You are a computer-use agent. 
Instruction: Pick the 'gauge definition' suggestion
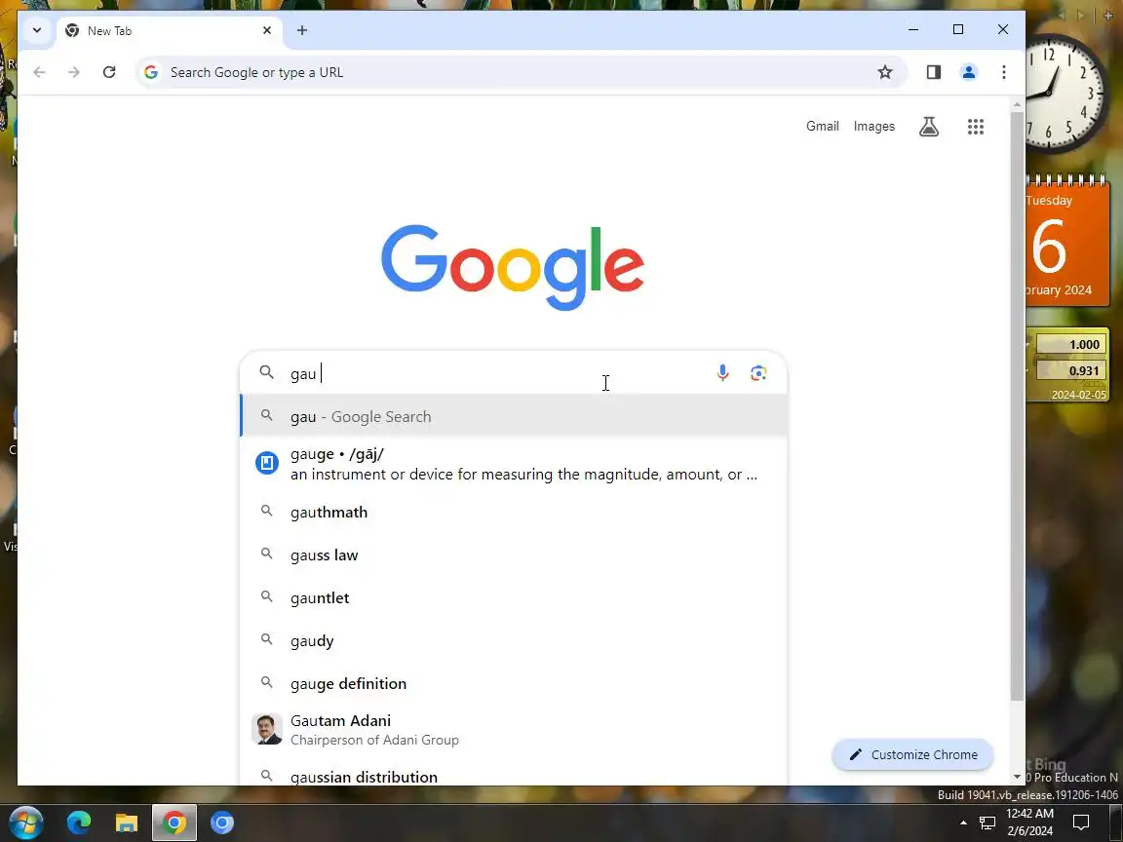click(514, 684)
